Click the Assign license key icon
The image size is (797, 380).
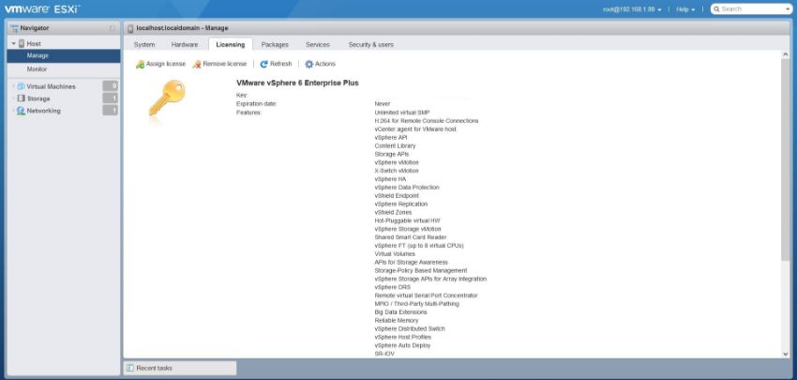coord(140,64)
